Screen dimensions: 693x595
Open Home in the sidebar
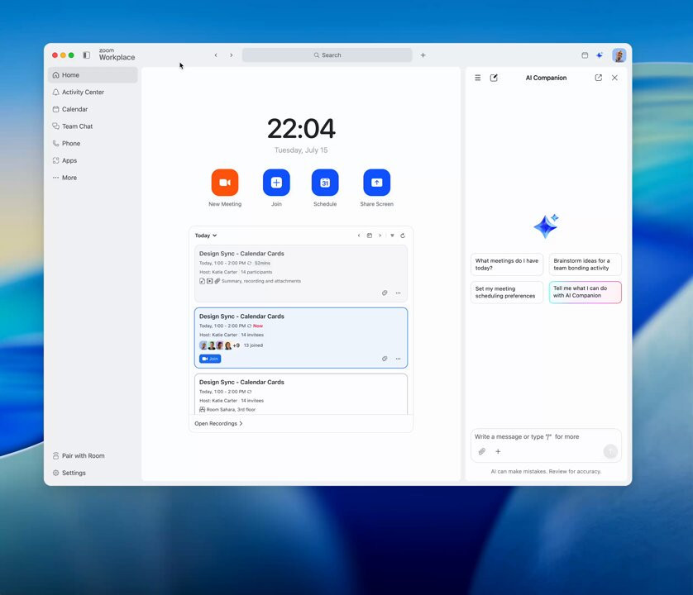pos(93,75)
